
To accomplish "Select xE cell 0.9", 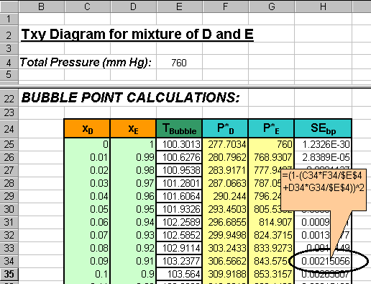I will 133,274.
